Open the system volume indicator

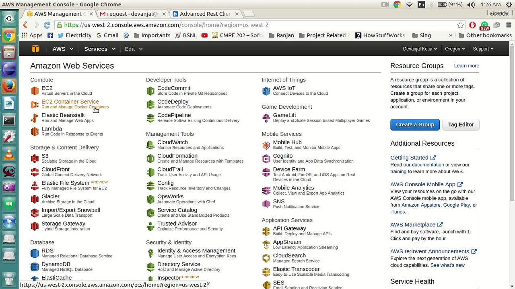coord(471,4)
